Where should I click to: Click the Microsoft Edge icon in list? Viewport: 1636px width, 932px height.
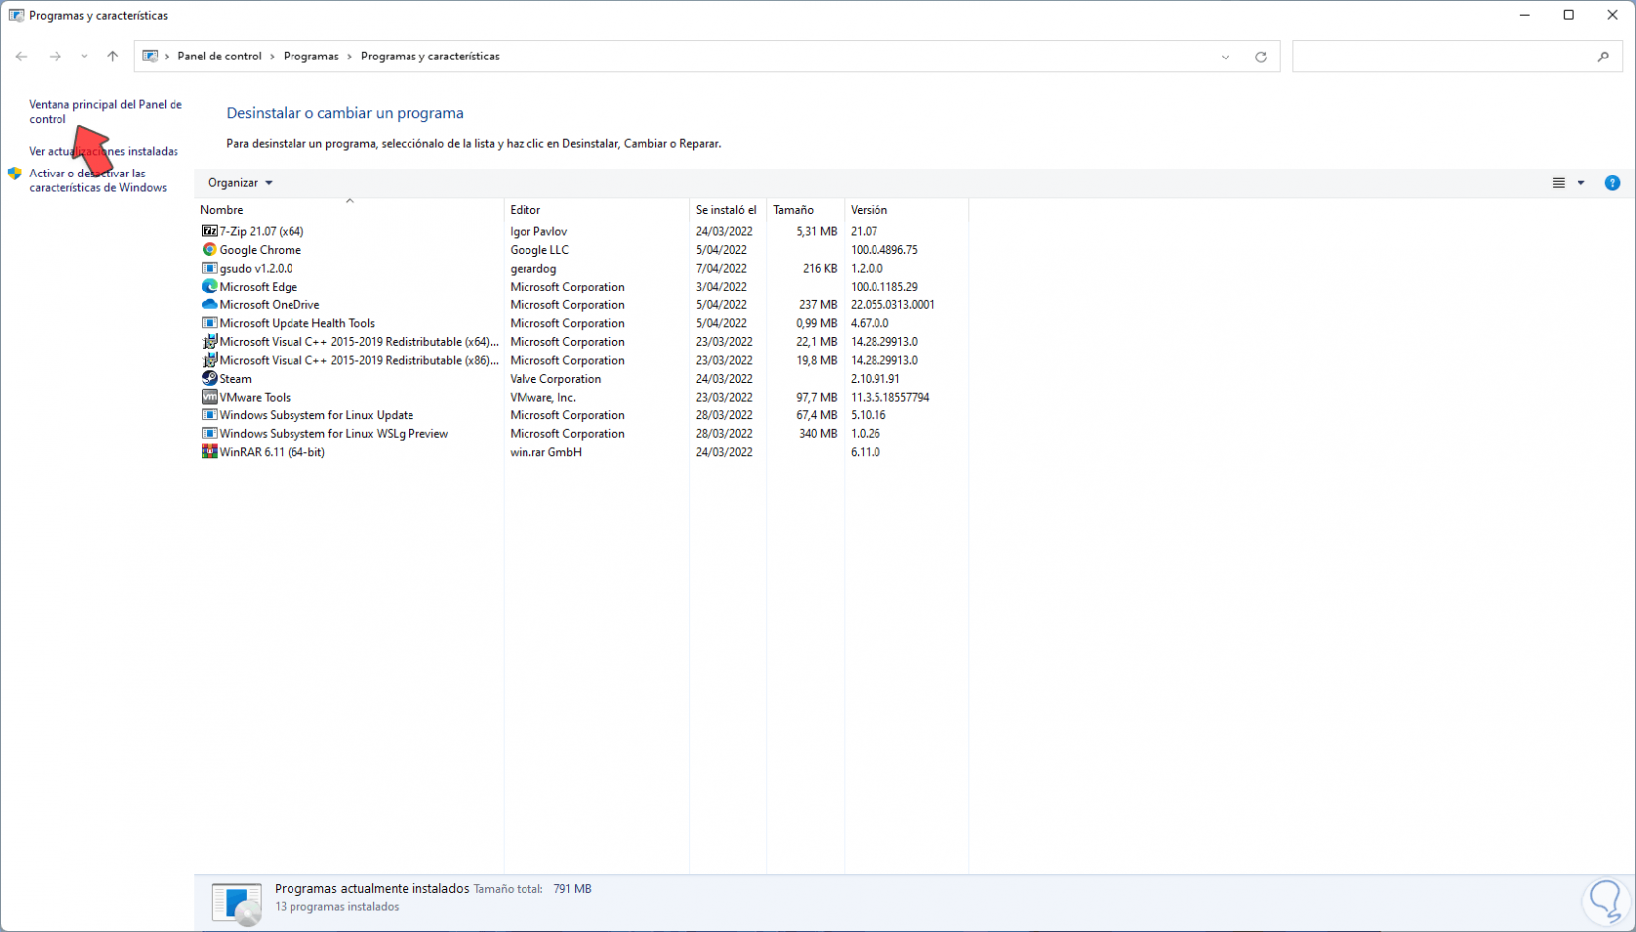point(209,287)
